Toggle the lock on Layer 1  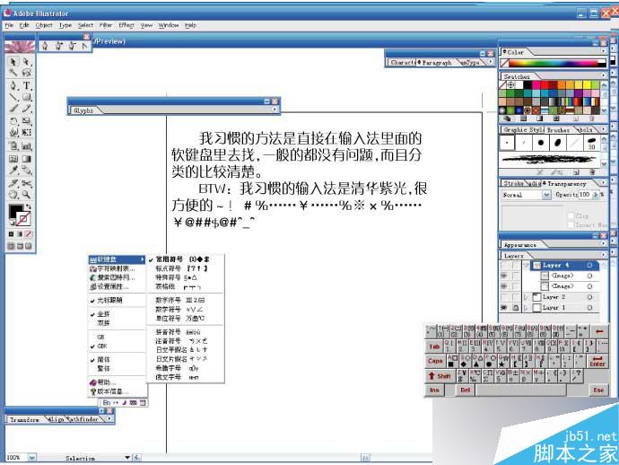point(516,307)
